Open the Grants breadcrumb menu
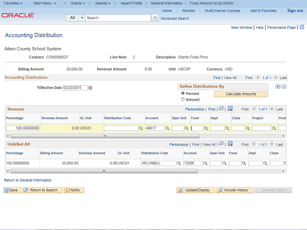This screenshot has width=307, height=230. (x=78, y=3)
